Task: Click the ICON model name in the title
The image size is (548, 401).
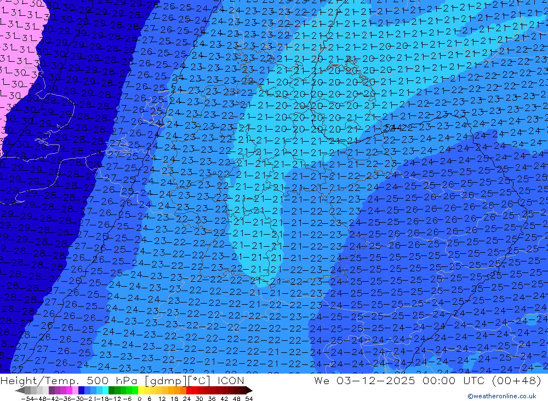Action: coord(231,380)
